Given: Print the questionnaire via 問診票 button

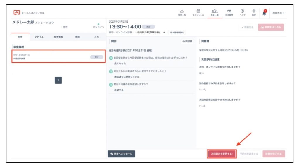Looking at the screenshot, I should [x=187, y=42].
